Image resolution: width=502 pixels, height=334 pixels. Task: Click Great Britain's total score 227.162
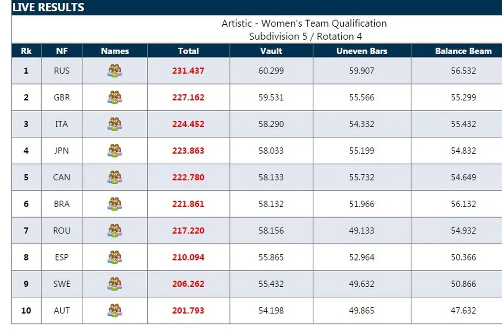pos(188,97)
